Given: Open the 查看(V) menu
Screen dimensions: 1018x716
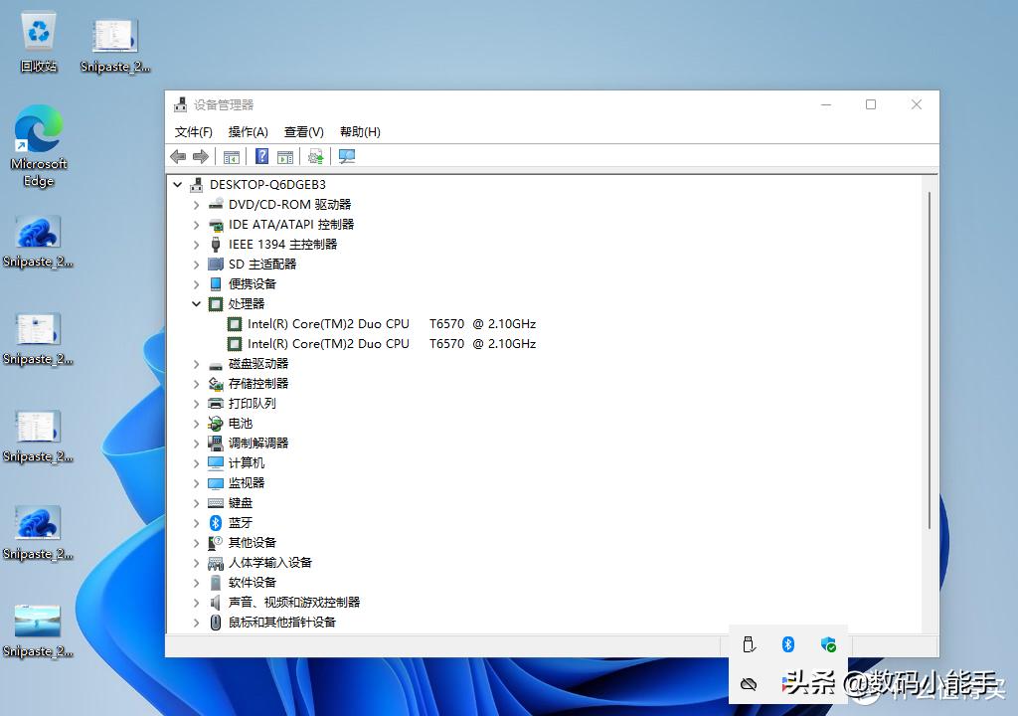Looking at the screenshot, I should click(x=303, y=131).
